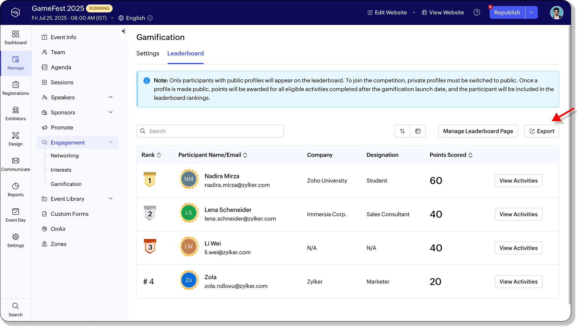Open the Republish dropdown arrow

(x=531, y=12)
